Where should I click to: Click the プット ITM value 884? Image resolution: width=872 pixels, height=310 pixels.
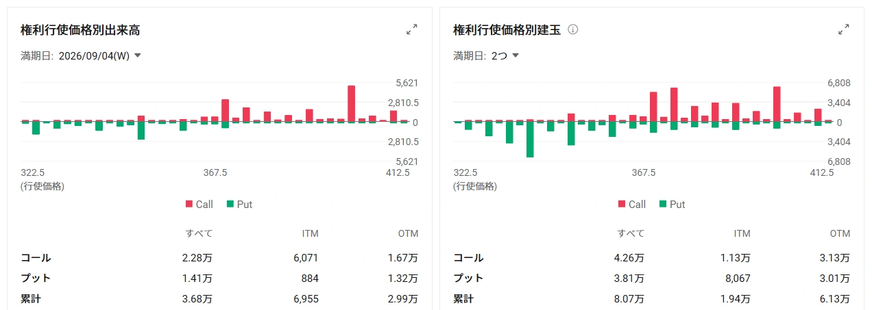point(309,278)
